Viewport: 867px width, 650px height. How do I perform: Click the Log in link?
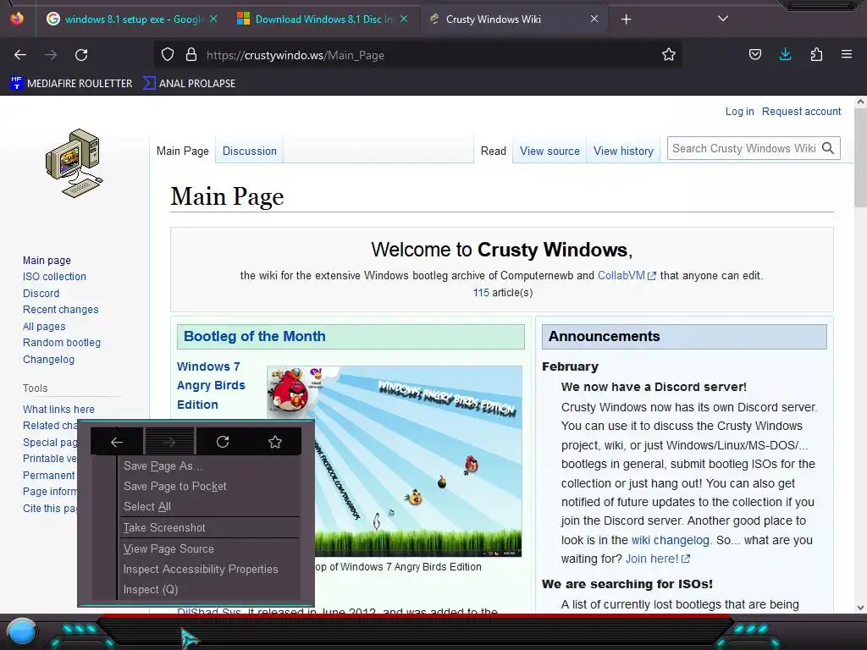tap(739, 111)
